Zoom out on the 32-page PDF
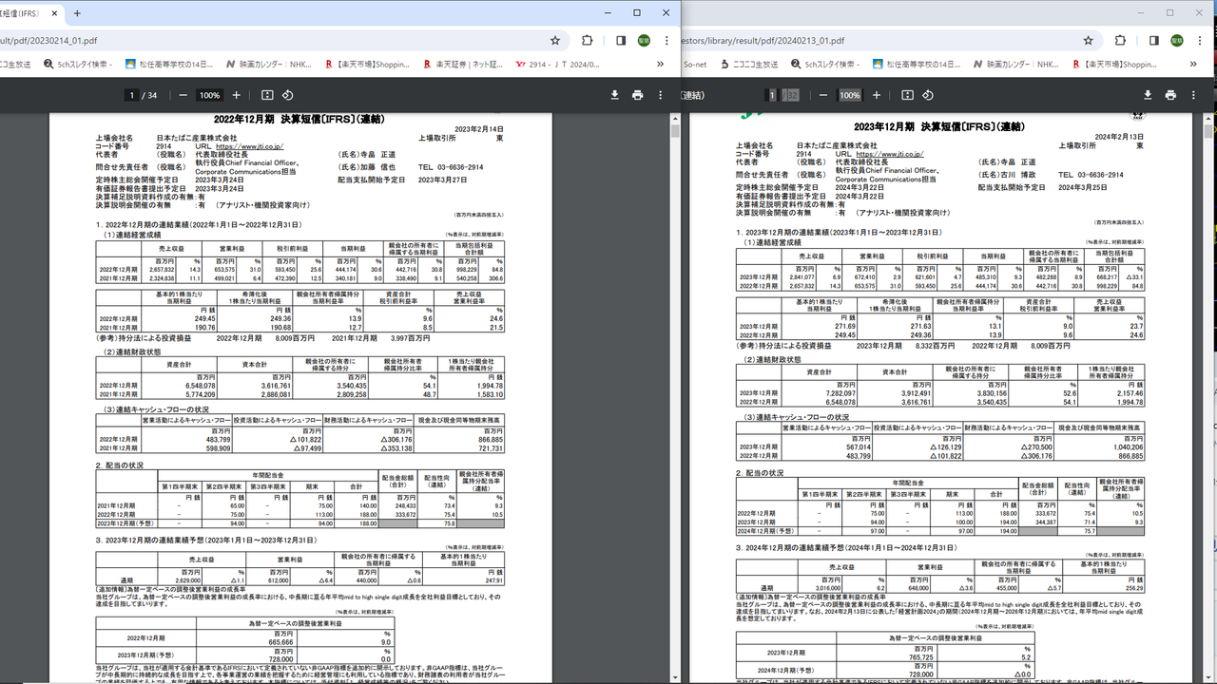 [823, 95]
